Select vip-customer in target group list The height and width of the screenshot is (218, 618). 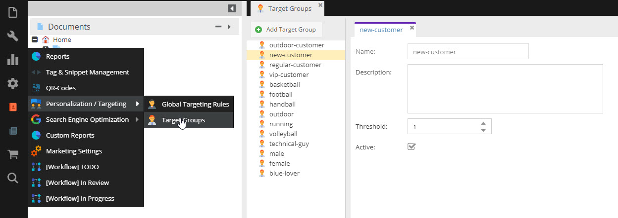(289, 74)
